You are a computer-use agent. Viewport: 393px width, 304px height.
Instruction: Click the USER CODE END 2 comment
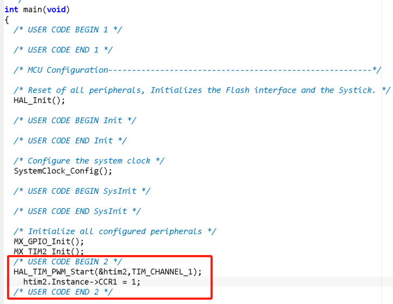63,292
